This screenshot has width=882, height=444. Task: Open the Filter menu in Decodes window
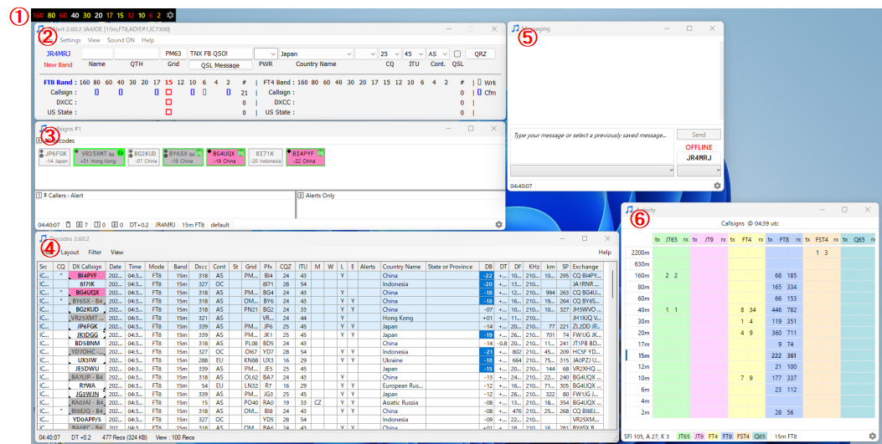click(x=95, y=253)
